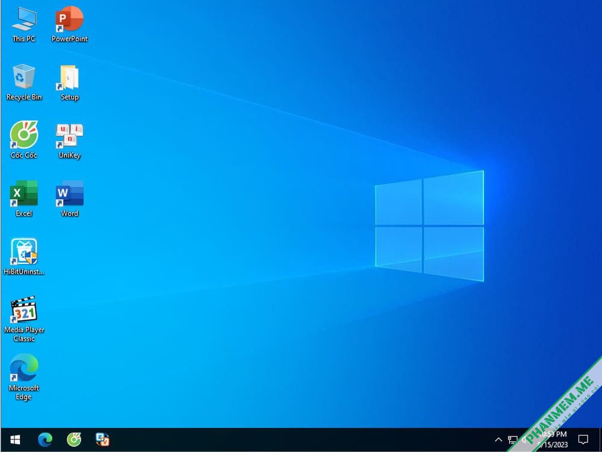Select the Cốc Cốc desktop shortcut
Image resolution: width=602 pixels, height=452 pixels.
(x=24, y=140)
